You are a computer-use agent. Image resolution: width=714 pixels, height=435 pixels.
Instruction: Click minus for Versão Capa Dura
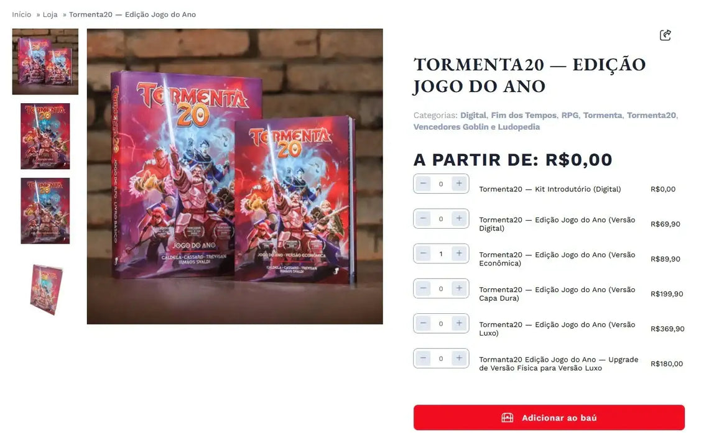point(423,288)
